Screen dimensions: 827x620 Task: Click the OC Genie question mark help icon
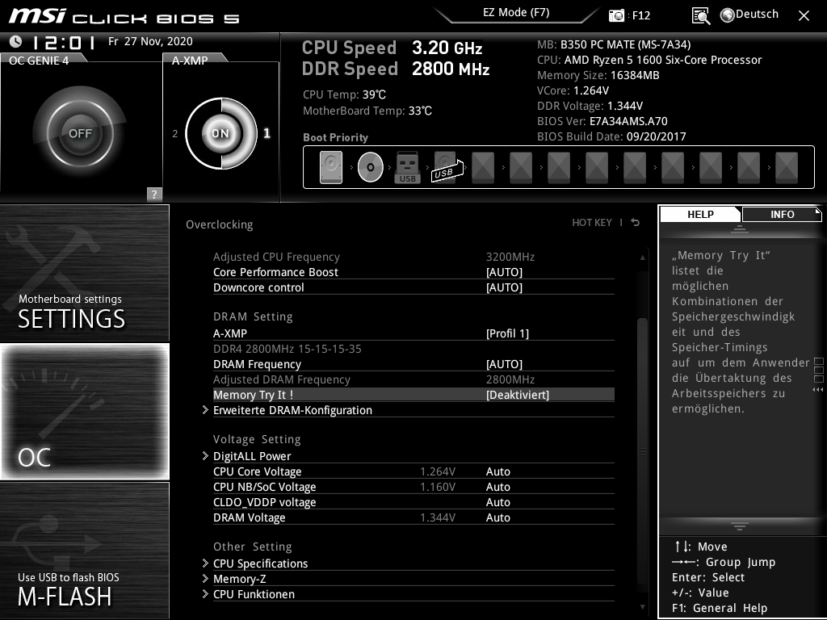click(x=154, y=194)
